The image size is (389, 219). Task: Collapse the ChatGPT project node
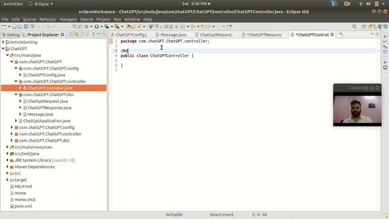(3, 49)
